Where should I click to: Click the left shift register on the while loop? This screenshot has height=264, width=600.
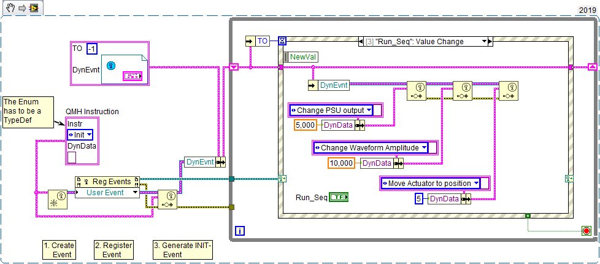click(234, 67)
